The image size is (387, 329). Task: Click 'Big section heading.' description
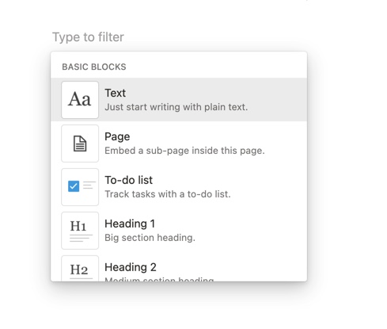pyautogui.click(x=150, y=238)
